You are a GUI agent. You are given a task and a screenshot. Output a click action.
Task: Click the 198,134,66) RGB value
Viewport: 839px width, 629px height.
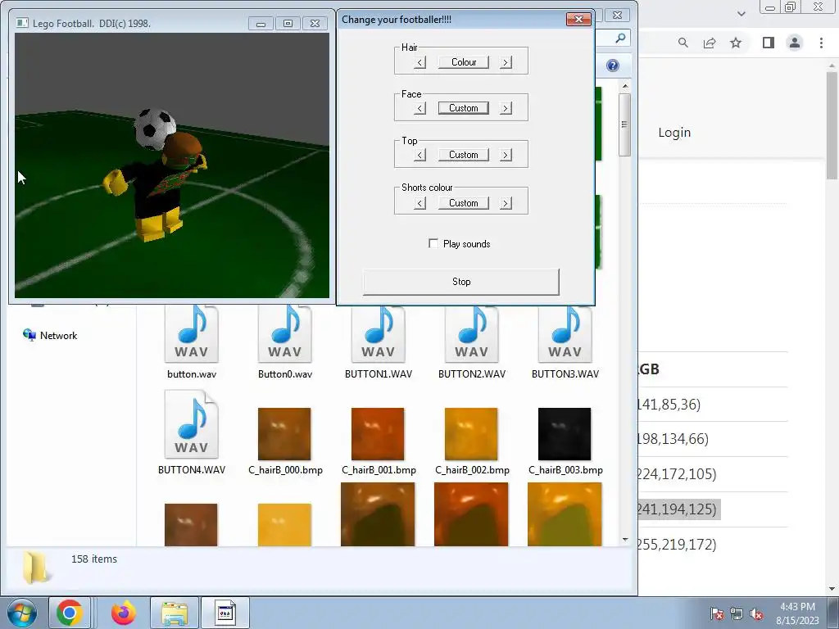673,439
